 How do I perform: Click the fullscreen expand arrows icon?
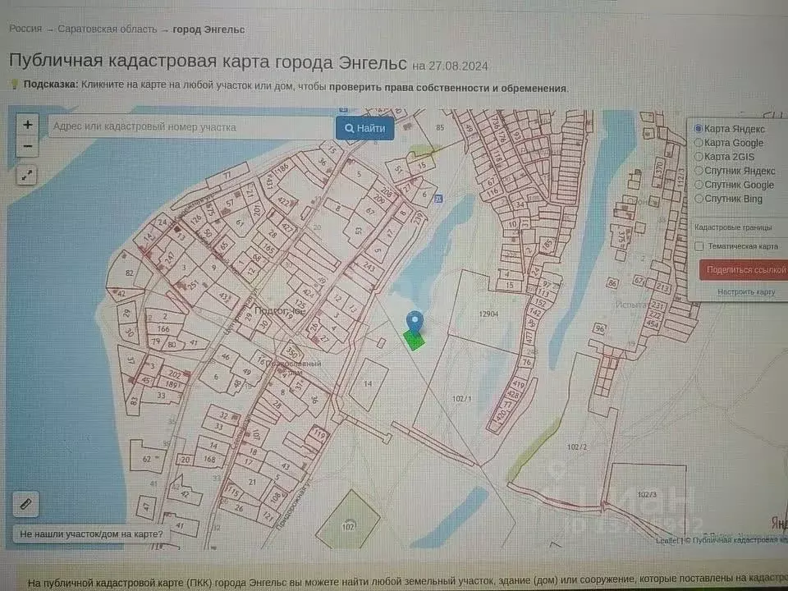coord(27,175)
